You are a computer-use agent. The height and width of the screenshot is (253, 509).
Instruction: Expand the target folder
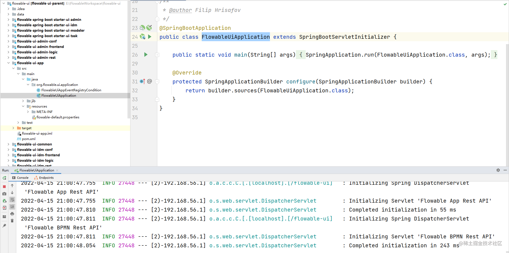pyautogui.click(x=13, y=128)
